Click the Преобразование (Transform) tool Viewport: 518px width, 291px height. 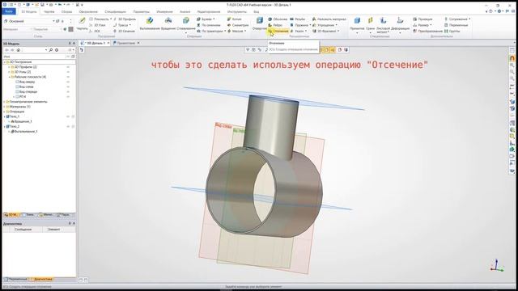click(427, 31)
